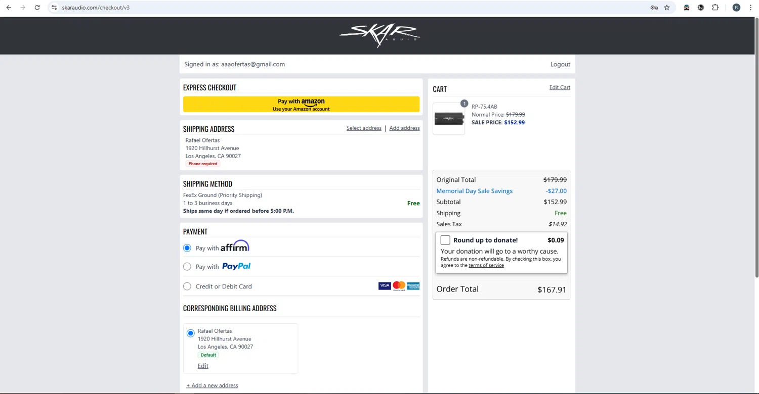Open the Chrome three-dot menu
759x394 pixels.
(750, 8)
